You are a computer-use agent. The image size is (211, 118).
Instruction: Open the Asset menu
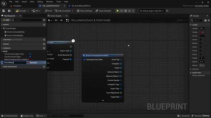pyautogui.click(x=24, y=2)
